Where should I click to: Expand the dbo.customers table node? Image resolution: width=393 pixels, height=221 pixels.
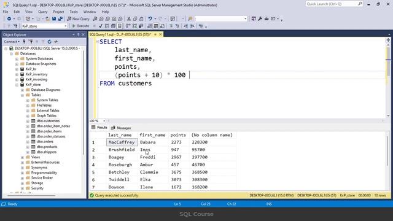[x=28, y=121]
